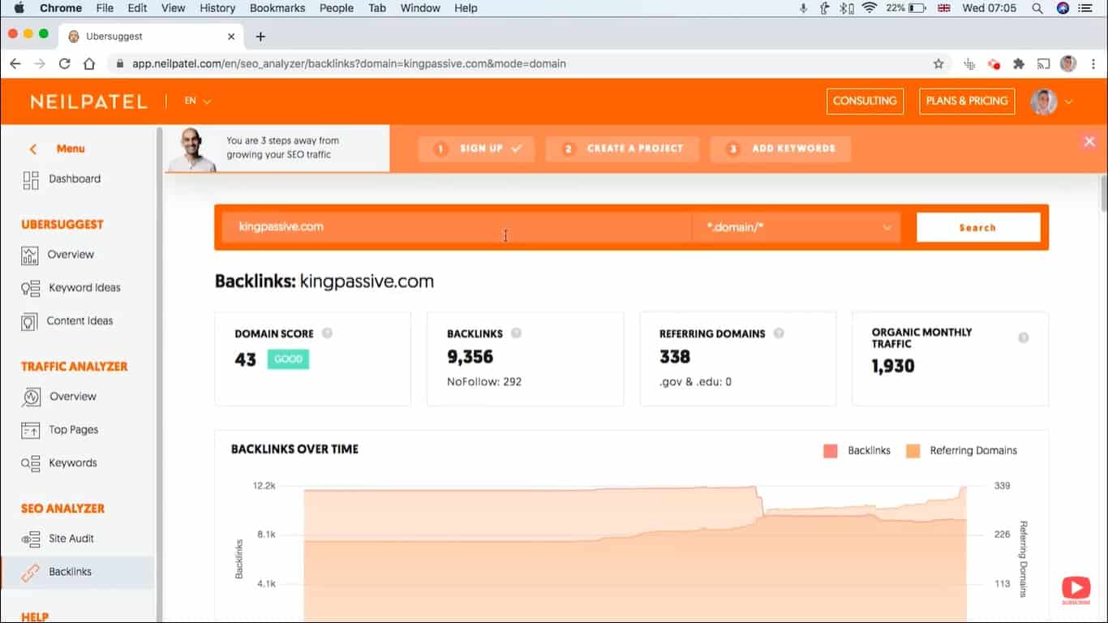1108x623 pixels.
Task: Toggle the Referring Domains legend series
Action: point(913,451)
